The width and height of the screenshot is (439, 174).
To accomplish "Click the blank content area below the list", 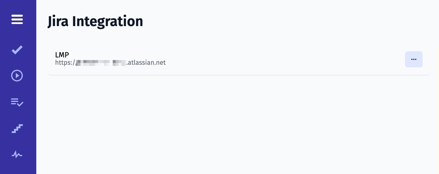I will point(234,123).
